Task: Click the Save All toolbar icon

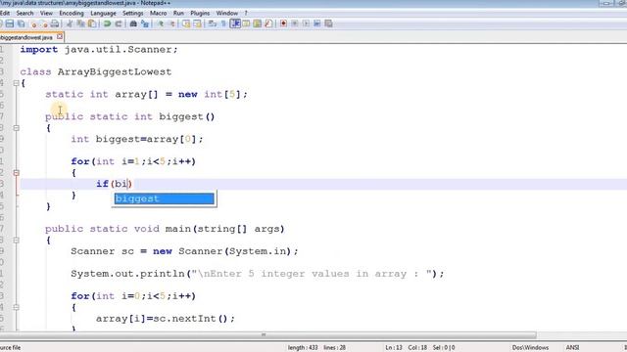Action: tap(21, 23)
